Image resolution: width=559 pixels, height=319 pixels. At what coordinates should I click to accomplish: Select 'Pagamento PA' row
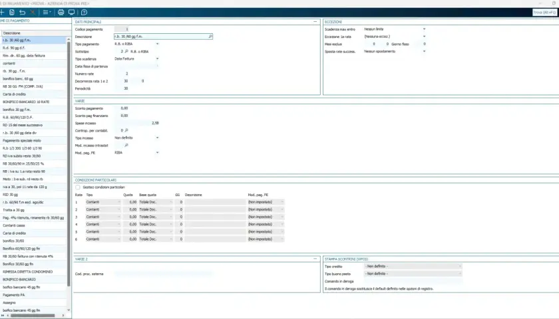[34, 295]
